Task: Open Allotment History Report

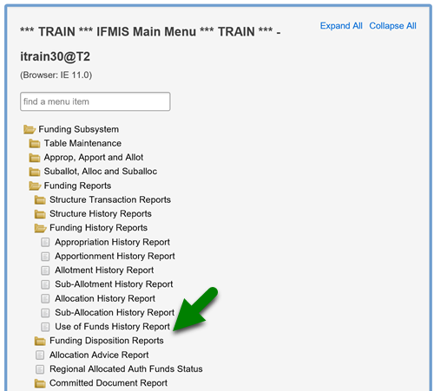Action: point(104,270)
